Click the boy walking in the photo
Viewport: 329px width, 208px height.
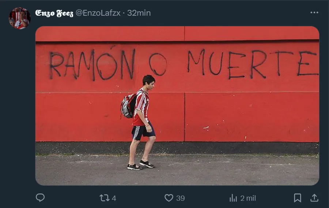coord(141,123)
